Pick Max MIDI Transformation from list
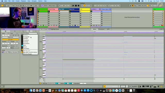The image size is (165, 93). [30, 52]
